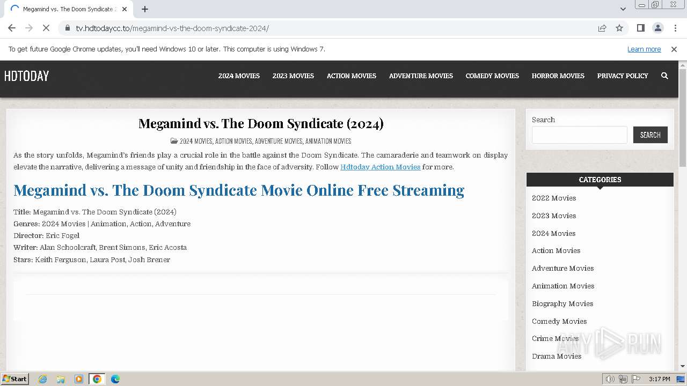Toggle the browser side panel
This screenshot has height=386, width=687.
click(x=640, y=28)
